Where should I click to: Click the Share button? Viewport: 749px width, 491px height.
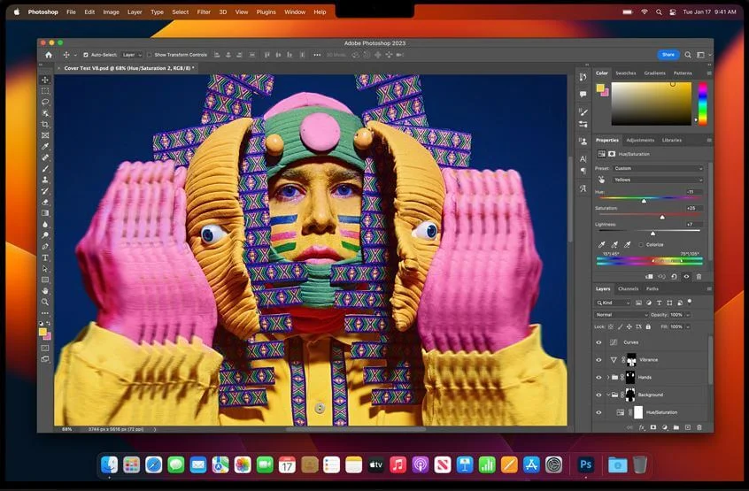click(668, 55)
